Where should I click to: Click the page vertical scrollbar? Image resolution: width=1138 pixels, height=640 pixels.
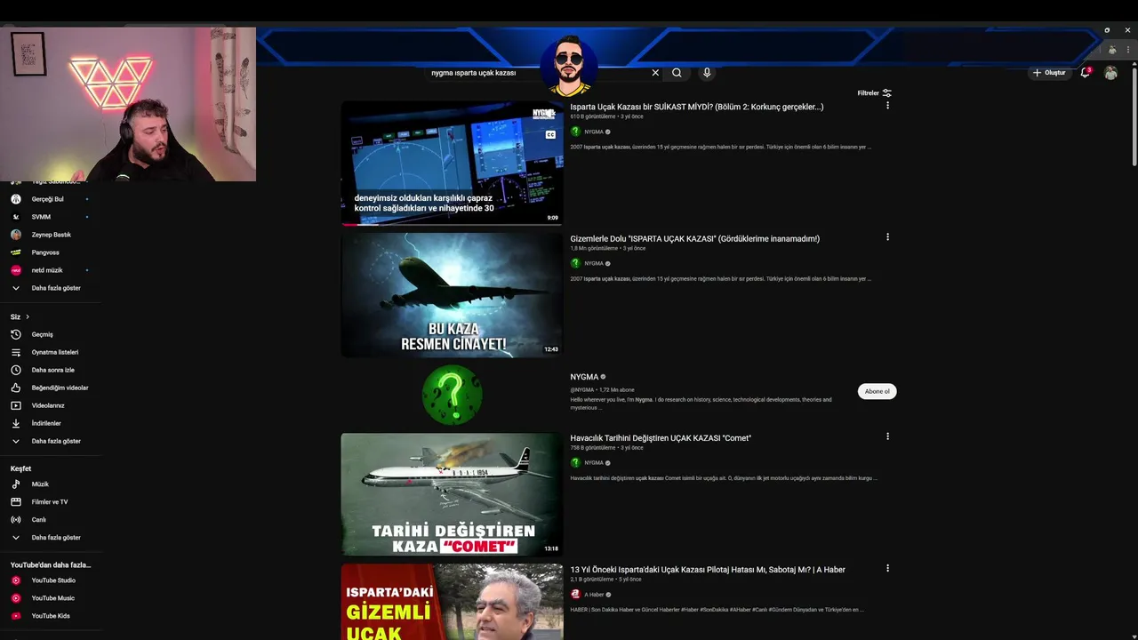click(x=1134, y=116)
